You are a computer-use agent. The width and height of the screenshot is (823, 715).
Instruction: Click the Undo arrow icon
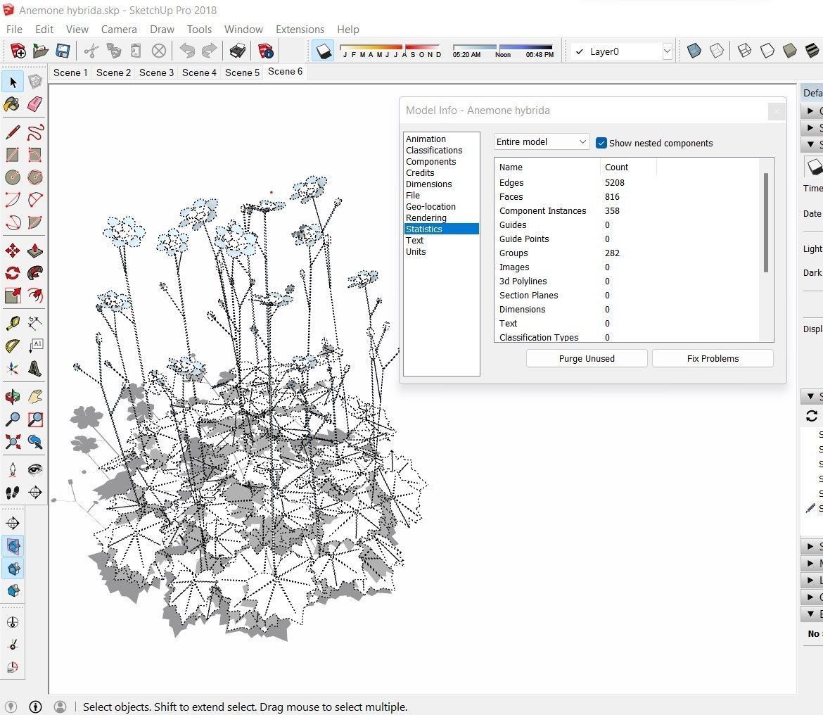click(187, 51)
